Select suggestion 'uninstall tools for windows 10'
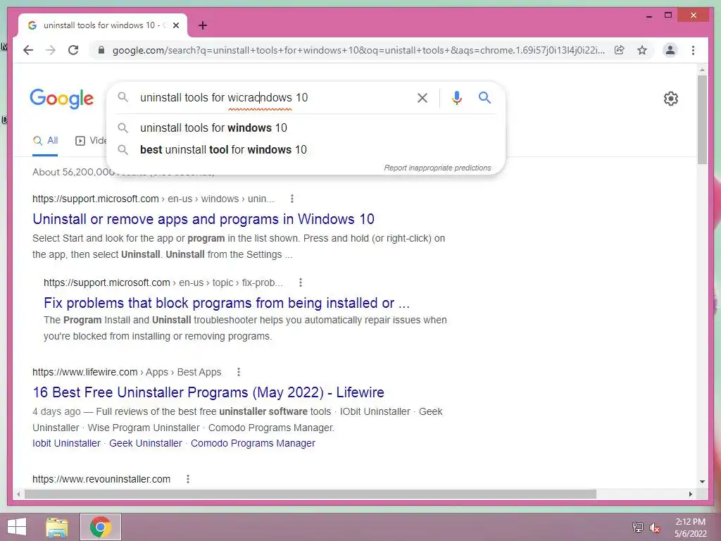 pos(306,128)
